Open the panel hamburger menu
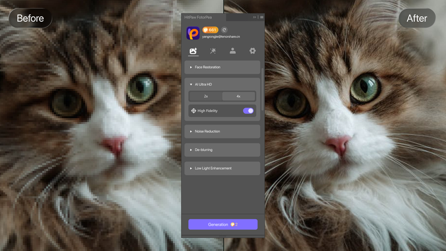446x251 pixels. click(261, 17)
